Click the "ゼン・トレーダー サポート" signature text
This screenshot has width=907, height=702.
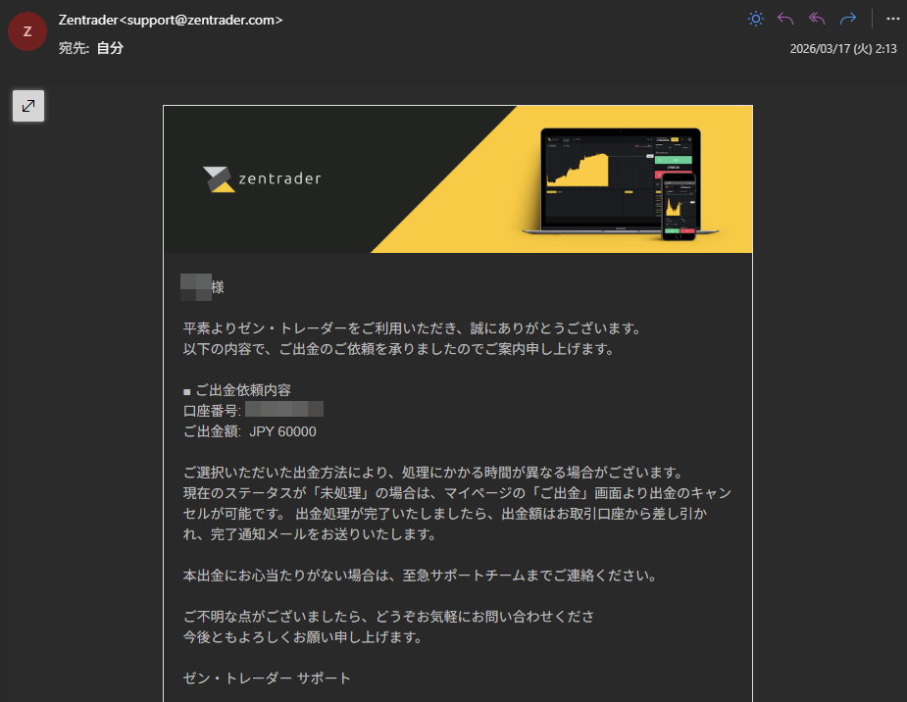(267, 677)
